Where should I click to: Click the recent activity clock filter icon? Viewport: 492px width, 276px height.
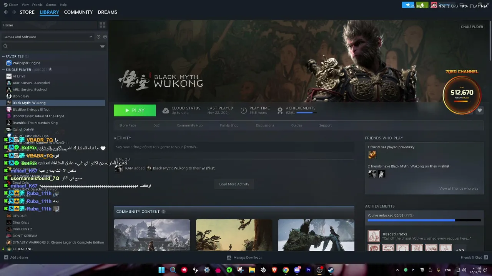[98, 37]
